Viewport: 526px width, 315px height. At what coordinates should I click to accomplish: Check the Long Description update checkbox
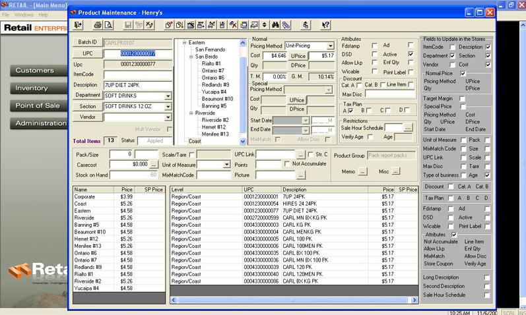[x=487, y=277]
